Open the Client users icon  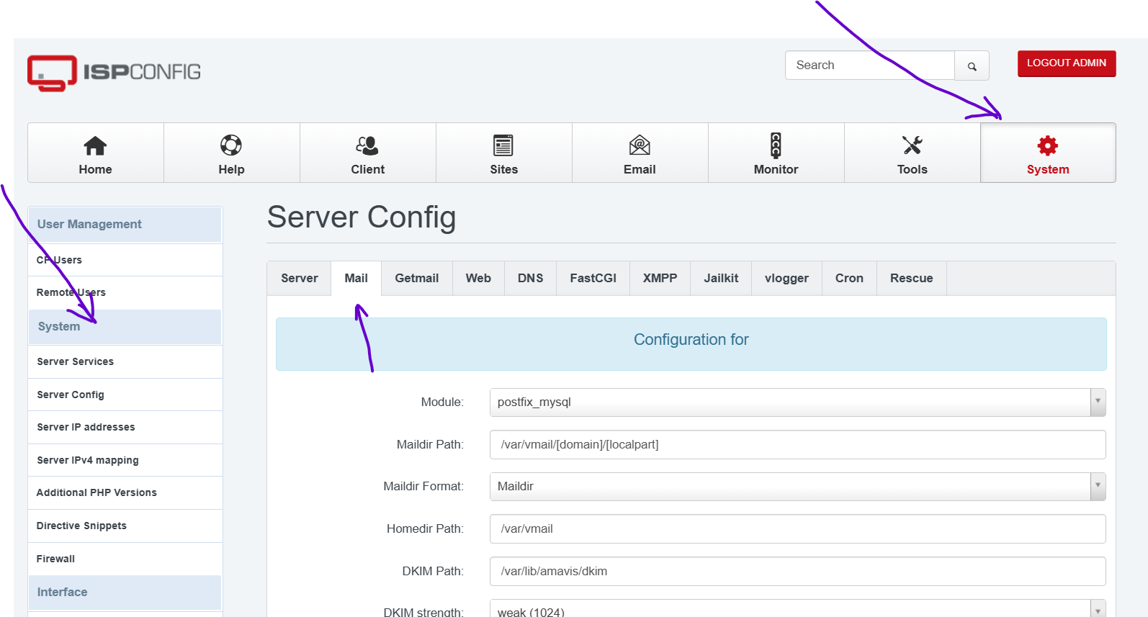(x=367, y=145)
